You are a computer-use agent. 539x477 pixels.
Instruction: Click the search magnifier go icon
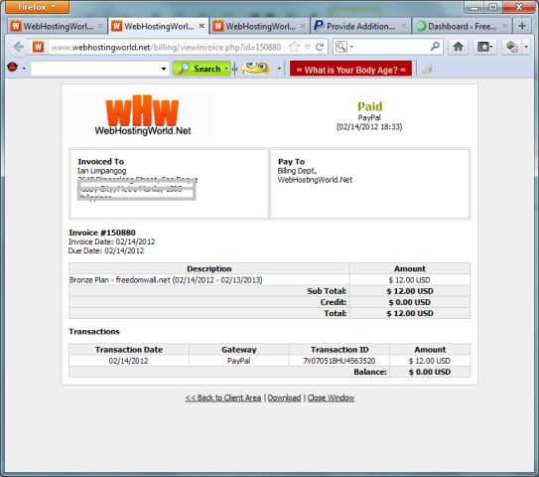435,46
